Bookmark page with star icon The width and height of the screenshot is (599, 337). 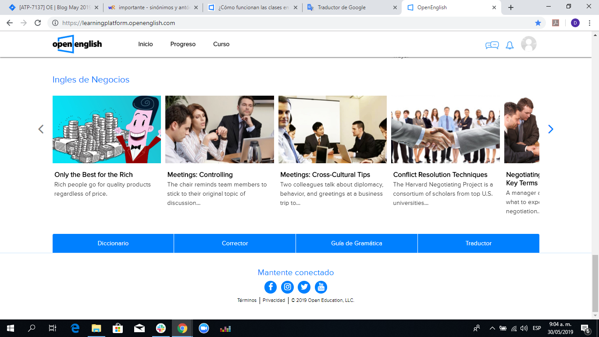[x=538, y=23]
